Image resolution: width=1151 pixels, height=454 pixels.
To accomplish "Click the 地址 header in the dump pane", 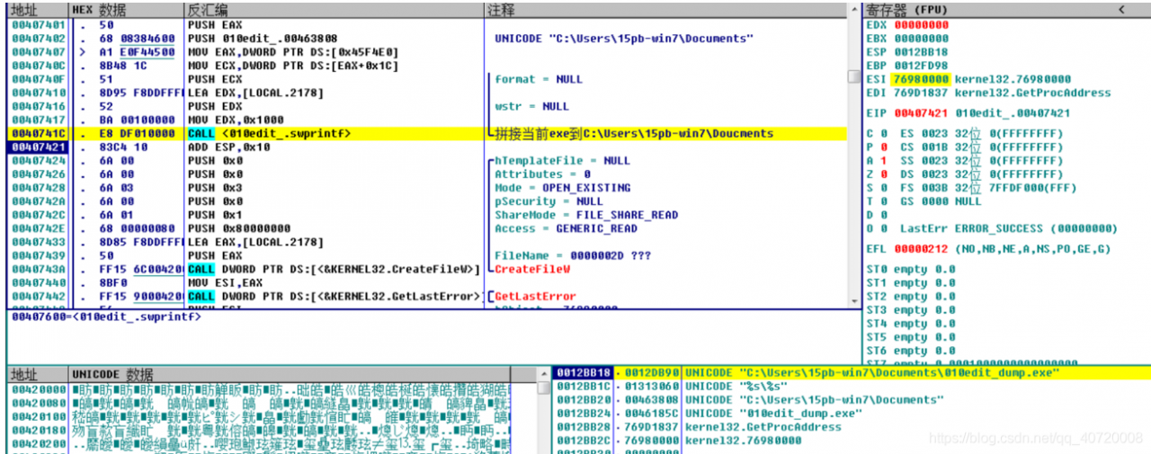I will [x=23, y=374].
